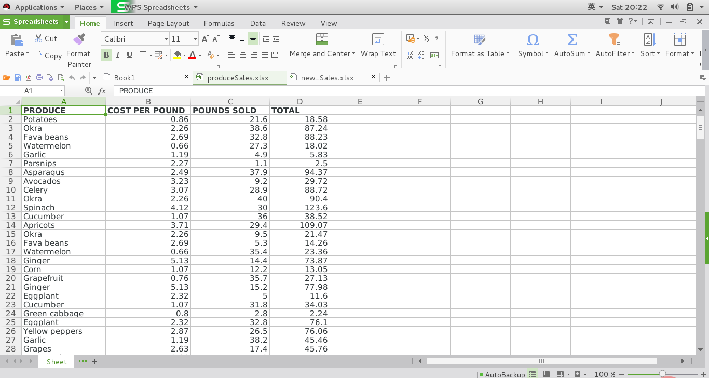Open the green Spreadsheets application menu arrow
This screenshot has height=378, width=709.
pyautogui.click(x=67, y=22)
